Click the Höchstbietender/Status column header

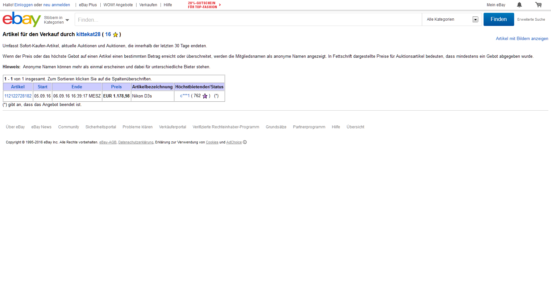199,87
